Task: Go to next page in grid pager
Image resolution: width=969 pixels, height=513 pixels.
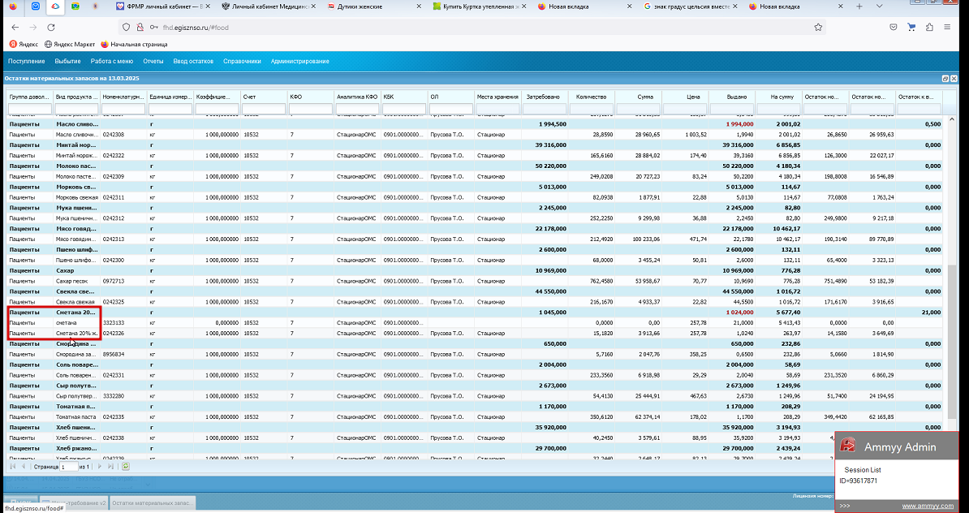Action: [100, 467]
